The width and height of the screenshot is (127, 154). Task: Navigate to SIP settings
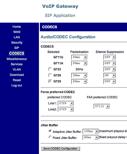point(17,48)
